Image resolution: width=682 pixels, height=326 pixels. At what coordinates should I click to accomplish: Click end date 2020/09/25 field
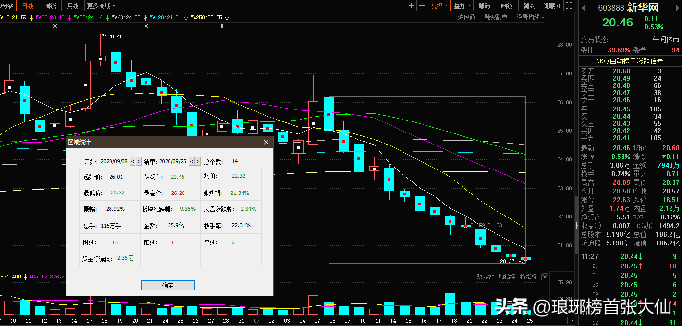173,161
